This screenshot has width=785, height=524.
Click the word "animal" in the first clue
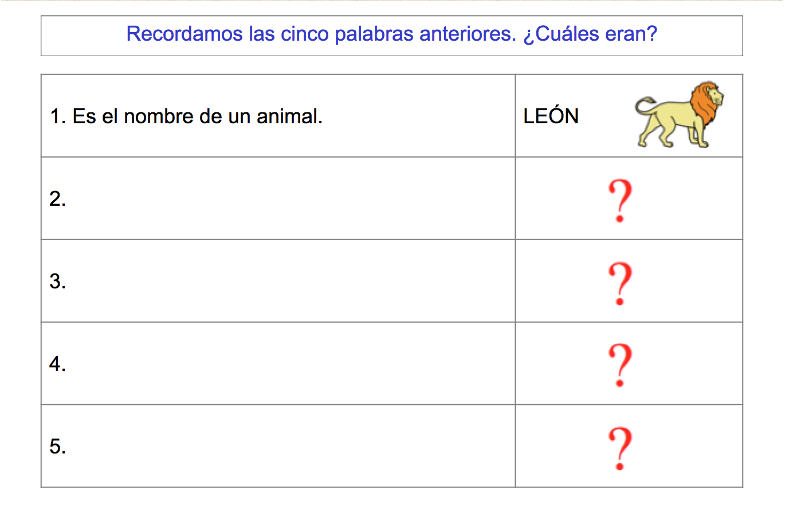click(289, 116)
